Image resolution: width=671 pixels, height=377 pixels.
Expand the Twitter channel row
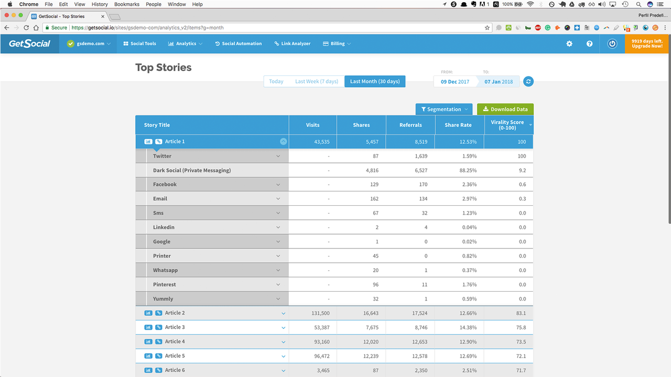coord(278,156)
